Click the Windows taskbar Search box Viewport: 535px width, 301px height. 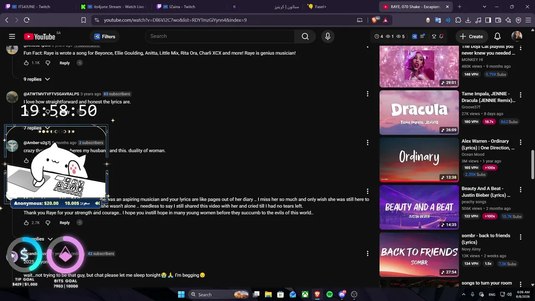click(219, 294)
